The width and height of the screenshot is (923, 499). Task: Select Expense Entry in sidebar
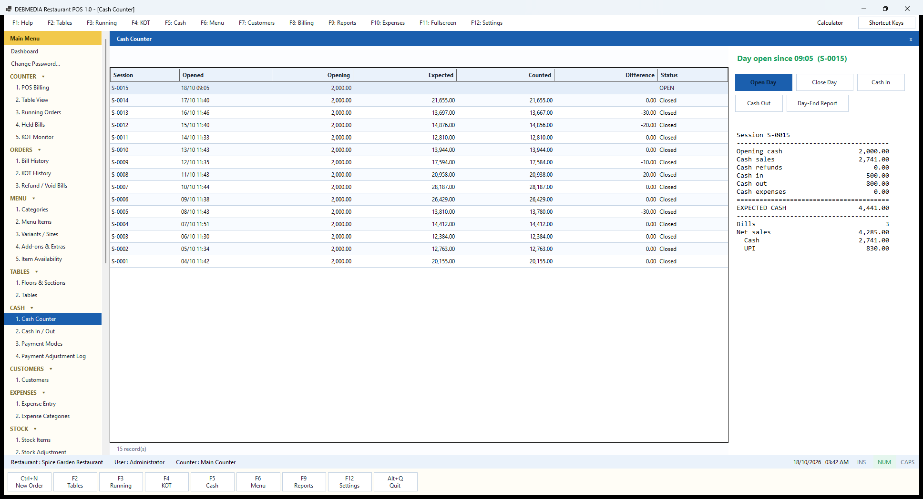pyautogui.click(x=52, y=404)
